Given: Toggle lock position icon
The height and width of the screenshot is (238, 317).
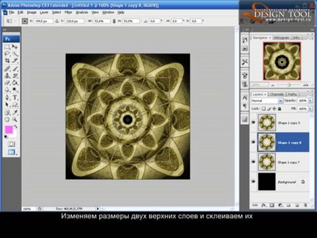Looking at the screenshot, I should [274, 108].
